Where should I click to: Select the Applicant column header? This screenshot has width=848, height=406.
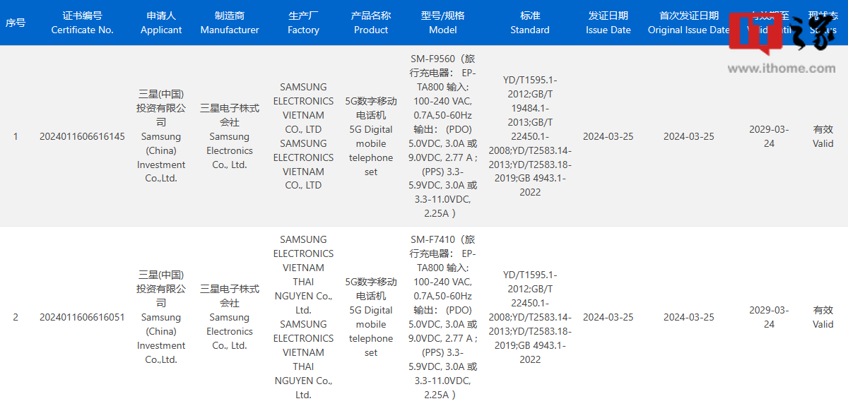tap(161, 23)
